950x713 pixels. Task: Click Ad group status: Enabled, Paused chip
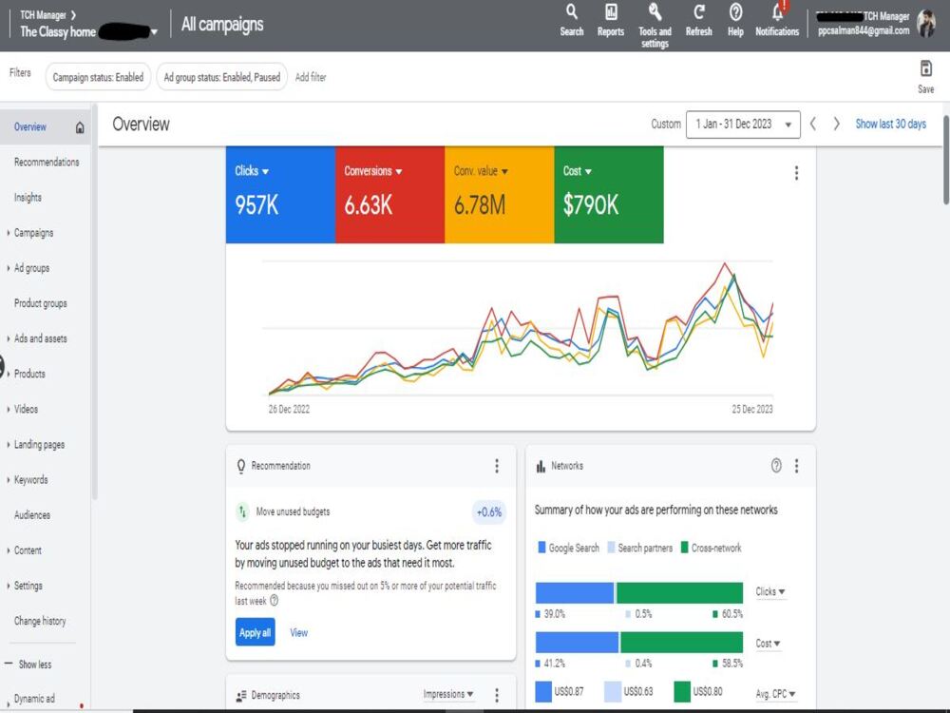[221, 77]
